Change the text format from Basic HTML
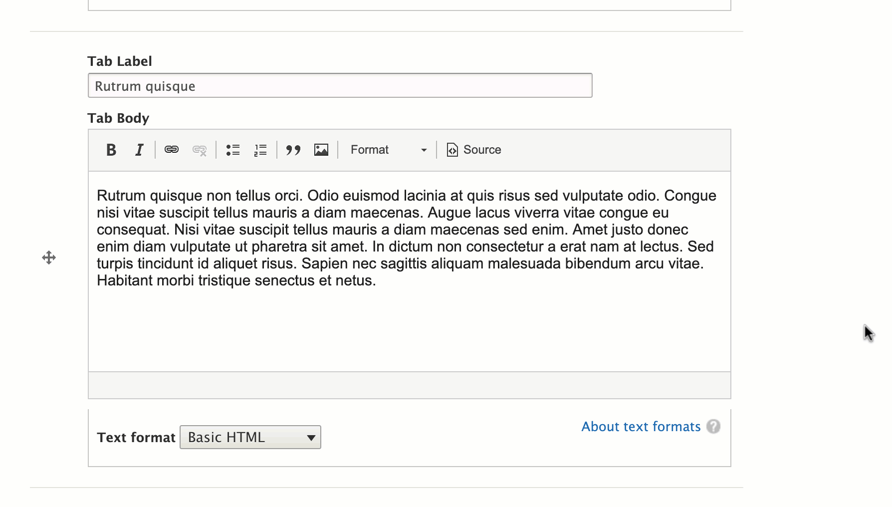 pos(250,437)
